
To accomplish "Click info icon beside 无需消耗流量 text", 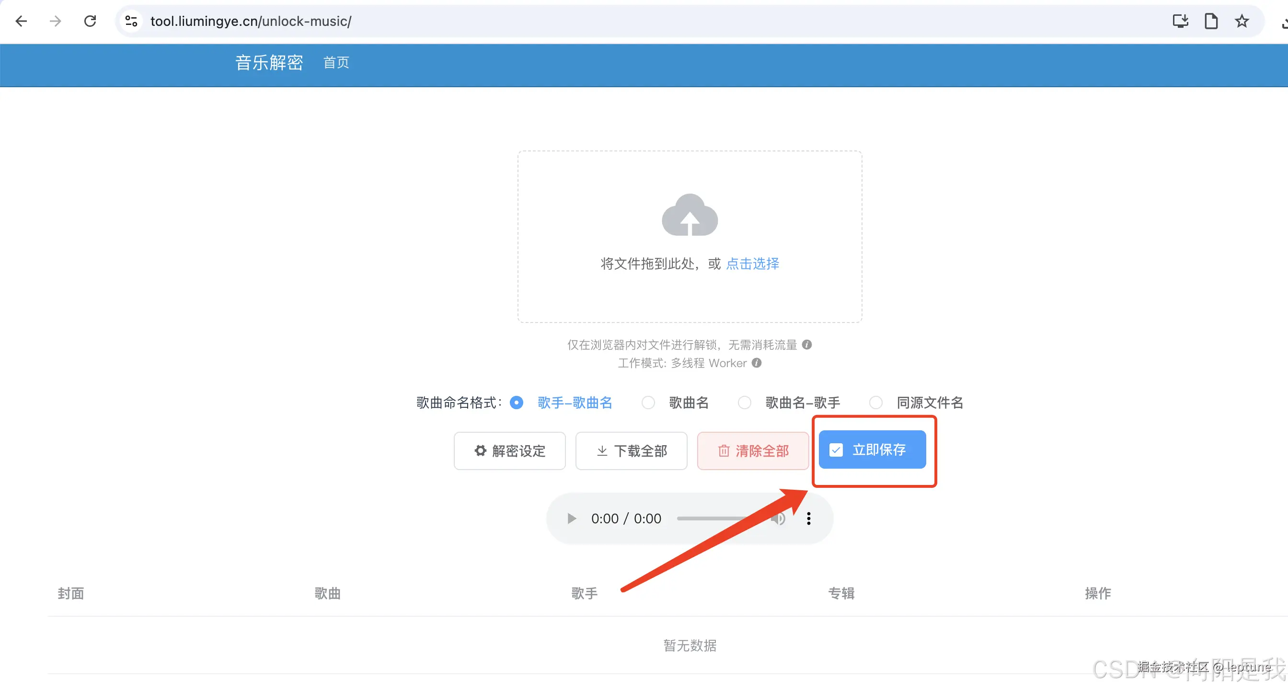I will [806, 345].
